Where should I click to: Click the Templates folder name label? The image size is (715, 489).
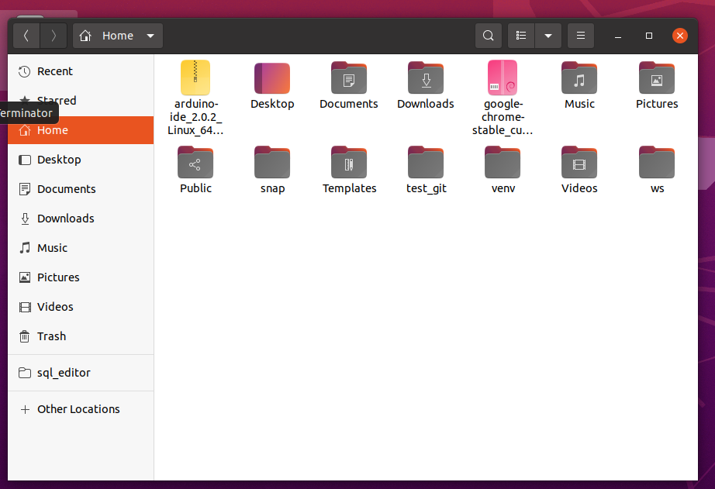(x=349, y=188)
